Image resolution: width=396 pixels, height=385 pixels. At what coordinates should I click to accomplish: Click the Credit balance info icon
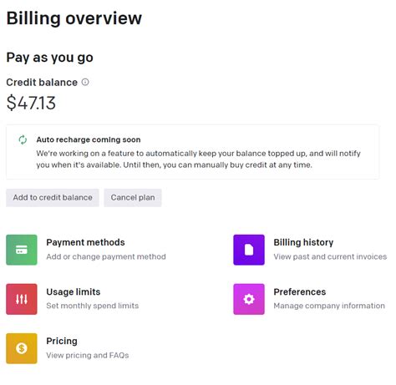point(85,82)
